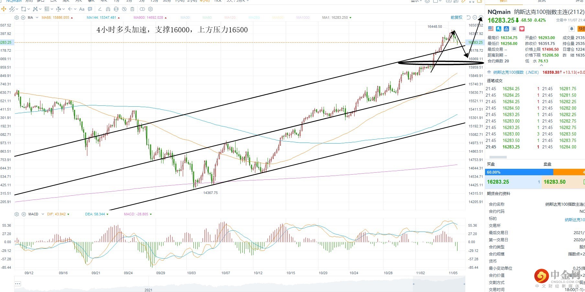Open the 纳斯达克100 underlying link
The height and width of the screenshot is (292, 585).
pos(575,220)
